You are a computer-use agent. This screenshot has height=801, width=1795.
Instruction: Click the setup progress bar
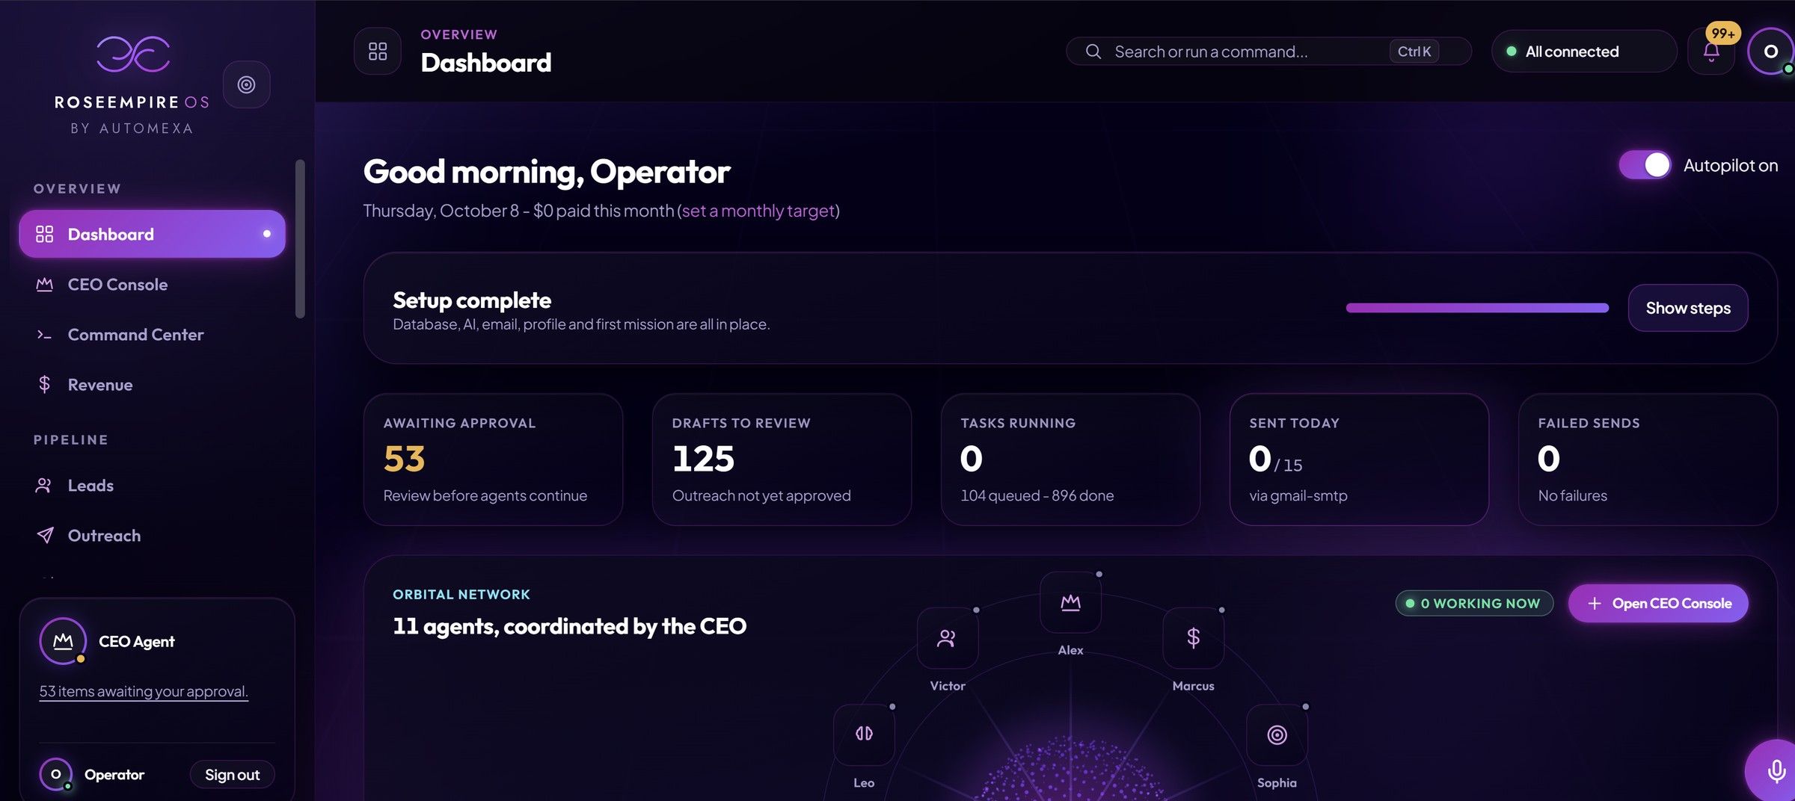tap(1477, 308)
